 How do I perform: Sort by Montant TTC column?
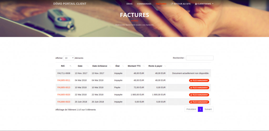point(136,66)
